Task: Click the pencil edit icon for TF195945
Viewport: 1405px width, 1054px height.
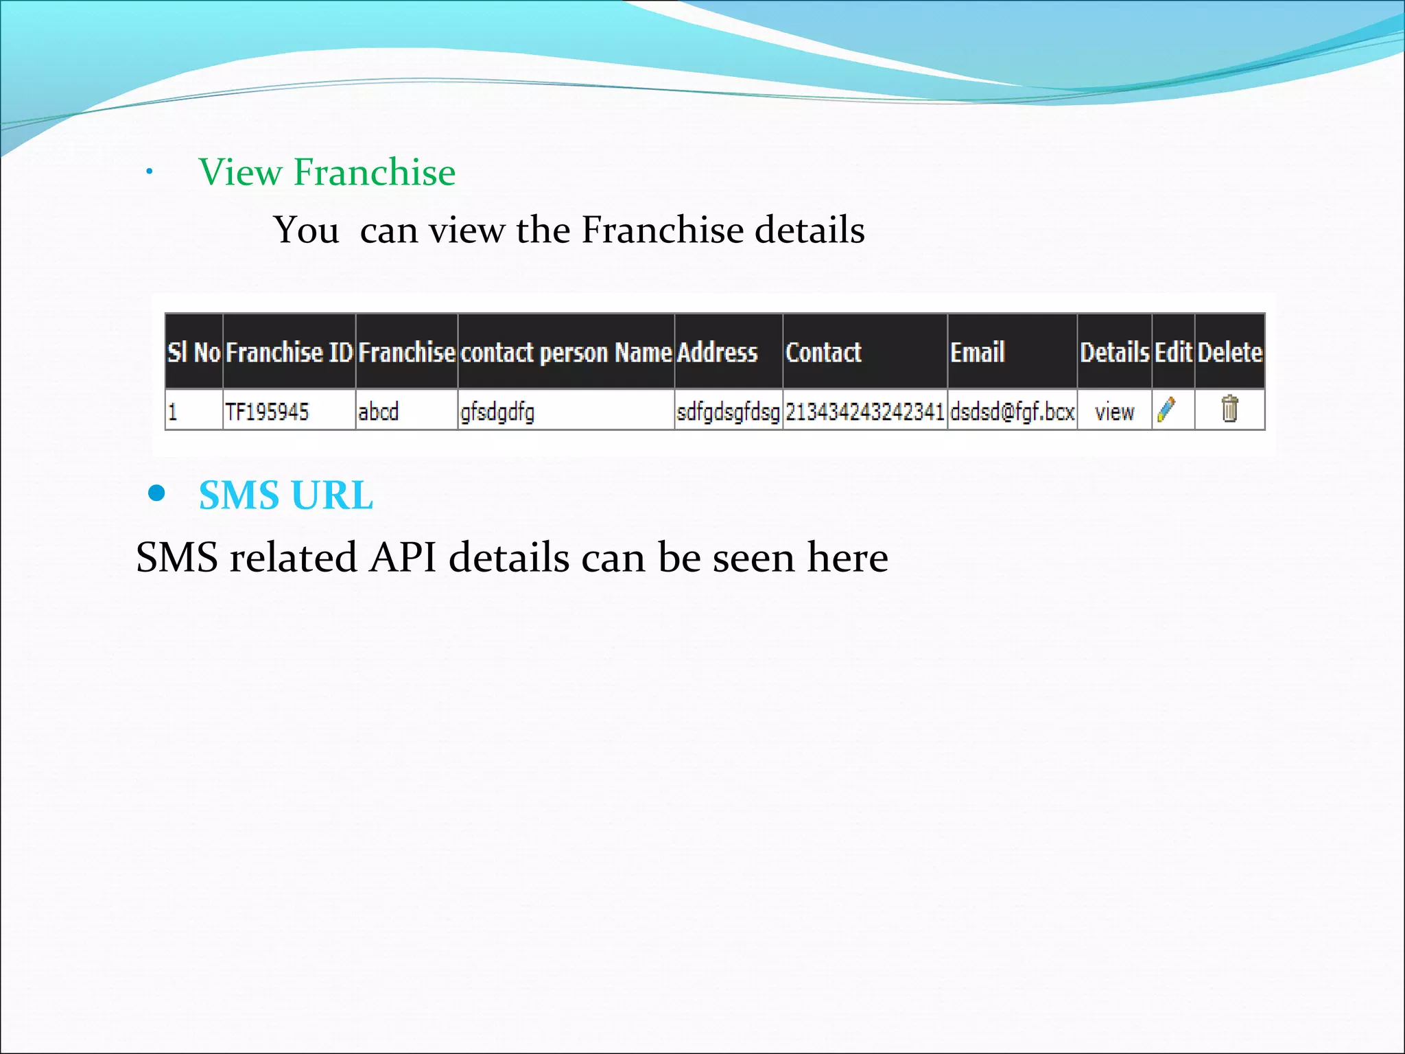Action: coord(1166,410)
